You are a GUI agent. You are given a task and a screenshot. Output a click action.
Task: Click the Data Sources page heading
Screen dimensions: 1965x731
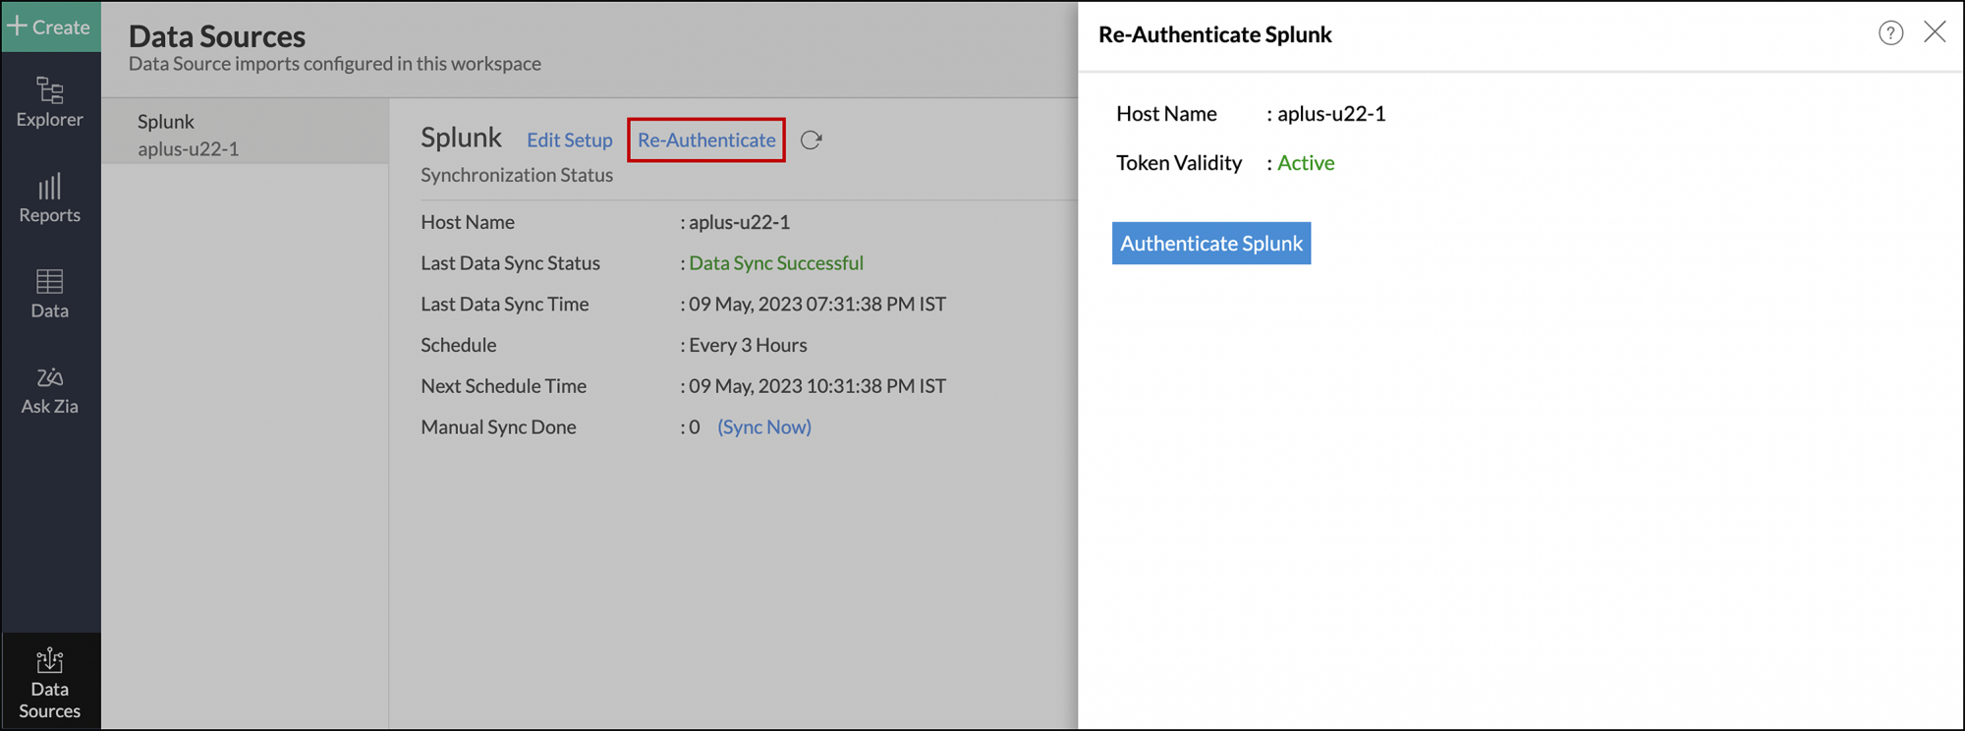(x=217, y=36)
